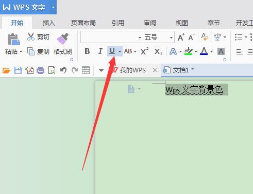Viewport: 253px width, 194px height.
Task: Click the Increase Font Size icon
Action: tap(181, 37)
